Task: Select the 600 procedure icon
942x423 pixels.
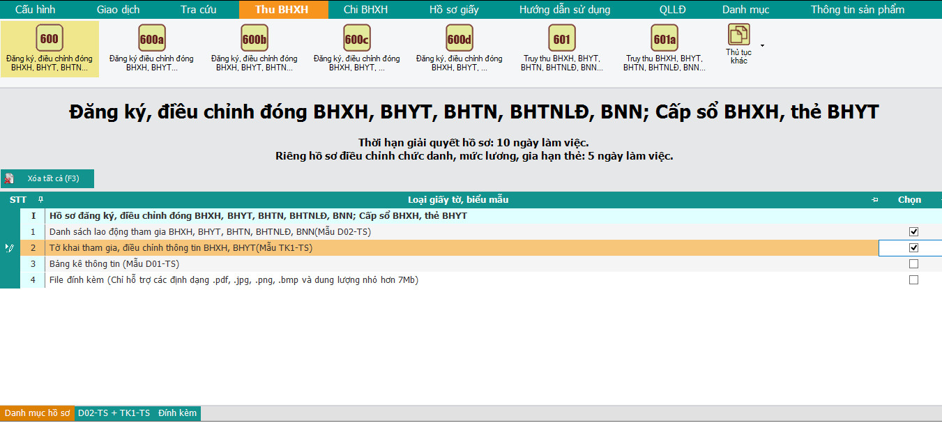Action: tap(49, 39)
